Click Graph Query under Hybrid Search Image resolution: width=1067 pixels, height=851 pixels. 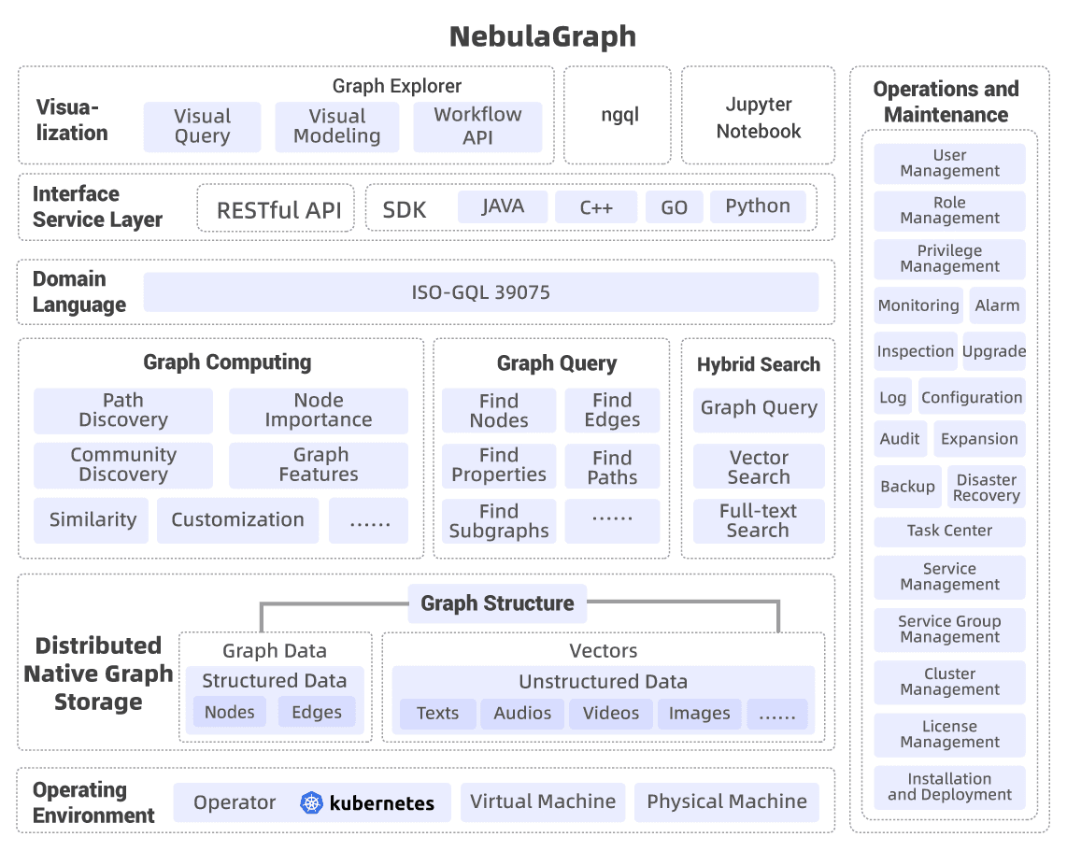tap(759, 409)
